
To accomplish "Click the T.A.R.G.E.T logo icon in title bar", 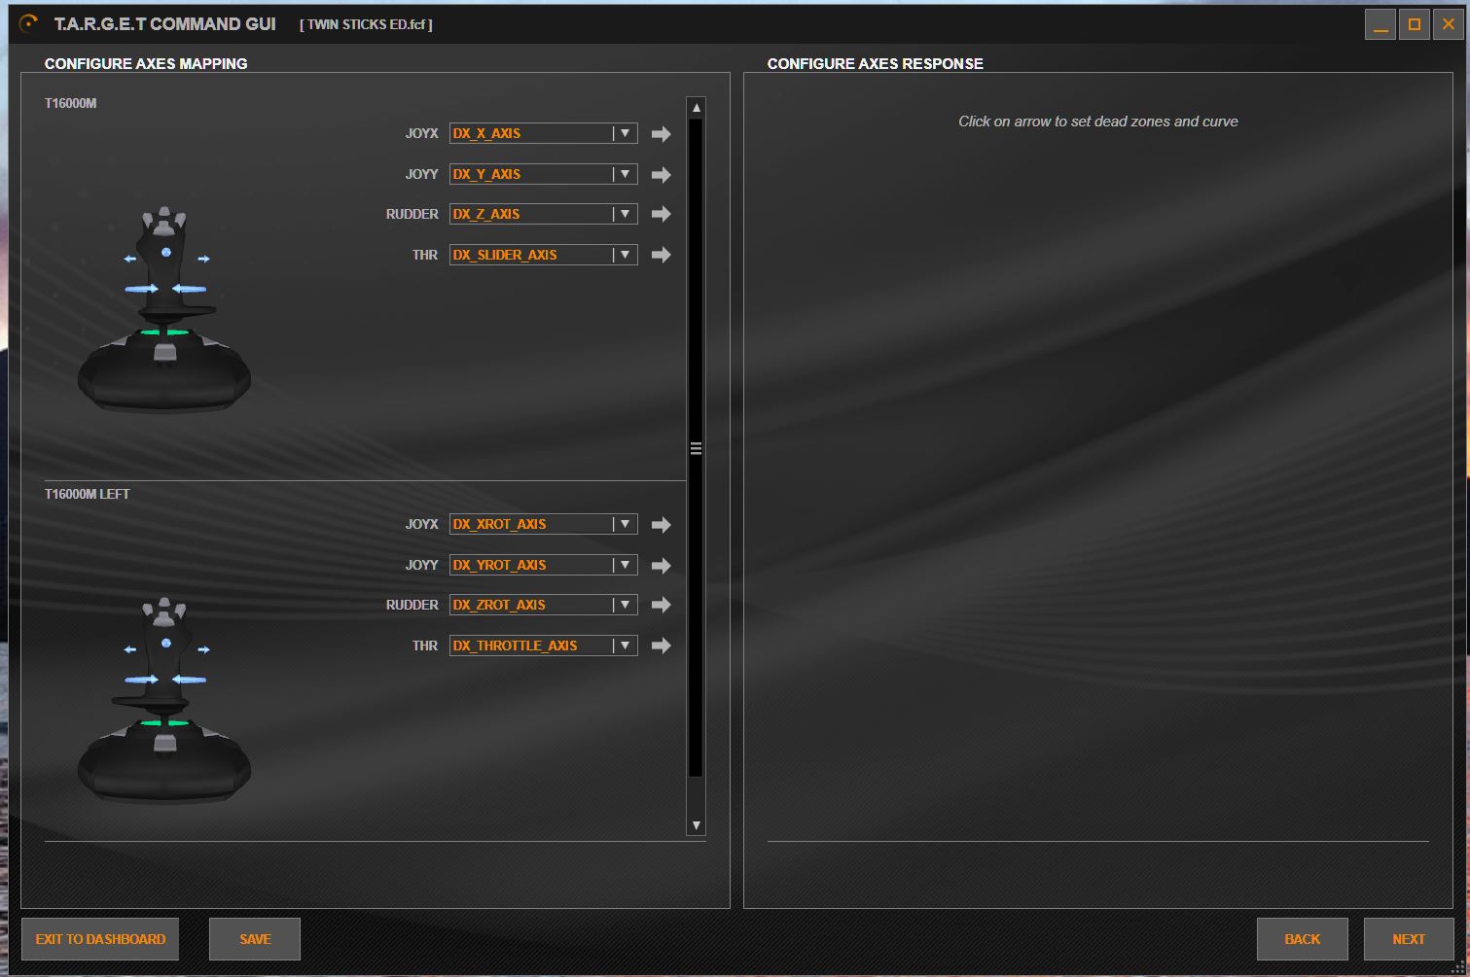I will [29, 23].
